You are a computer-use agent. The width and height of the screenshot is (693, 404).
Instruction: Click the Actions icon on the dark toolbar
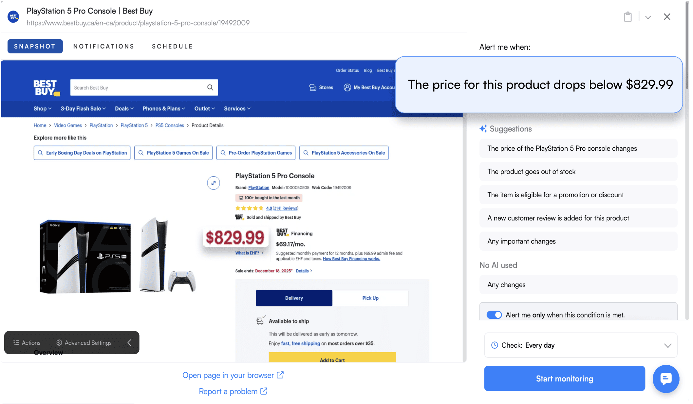click(x=16, y=342)
